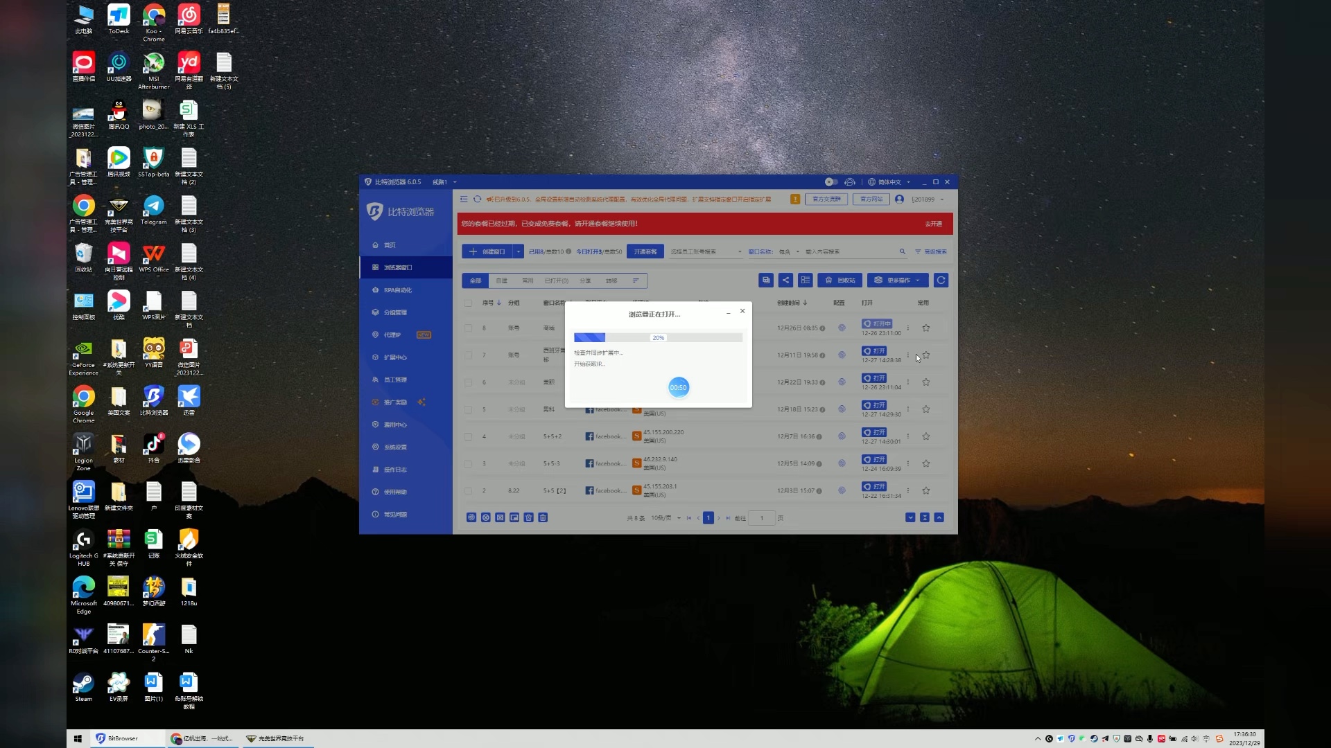Tick the checkbox for row 3
Viewport: 1331px width, 748px height.
(468, 464)
